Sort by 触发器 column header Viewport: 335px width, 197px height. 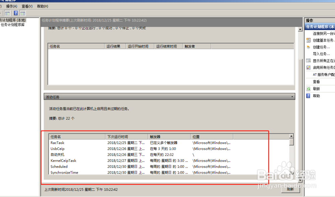point(169,137)
